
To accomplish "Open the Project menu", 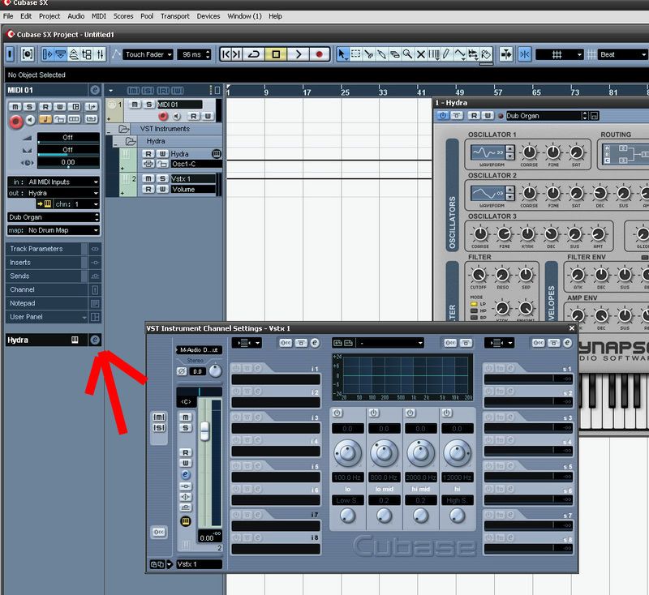I will coord(49,16).
